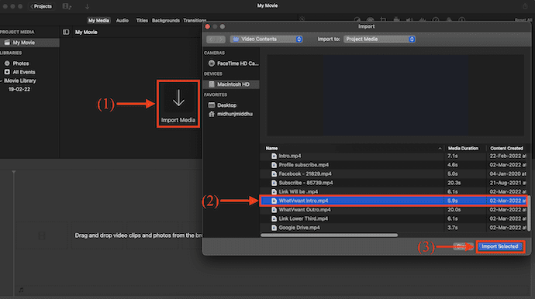535x299 pixels.
Task: Switch to the Backgrounds tab
Action: point(165,20)
